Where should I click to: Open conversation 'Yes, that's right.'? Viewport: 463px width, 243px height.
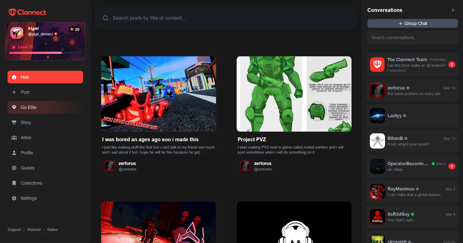(x=413, y=217)
